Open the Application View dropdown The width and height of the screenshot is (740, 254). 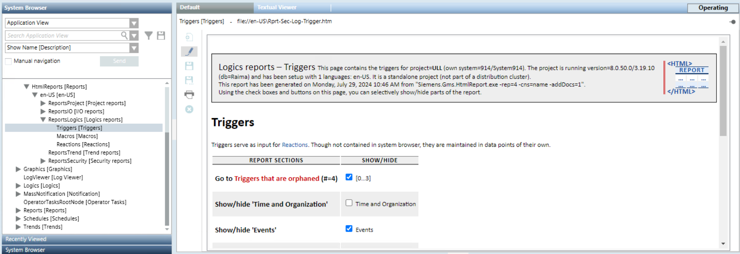[134, 23]
